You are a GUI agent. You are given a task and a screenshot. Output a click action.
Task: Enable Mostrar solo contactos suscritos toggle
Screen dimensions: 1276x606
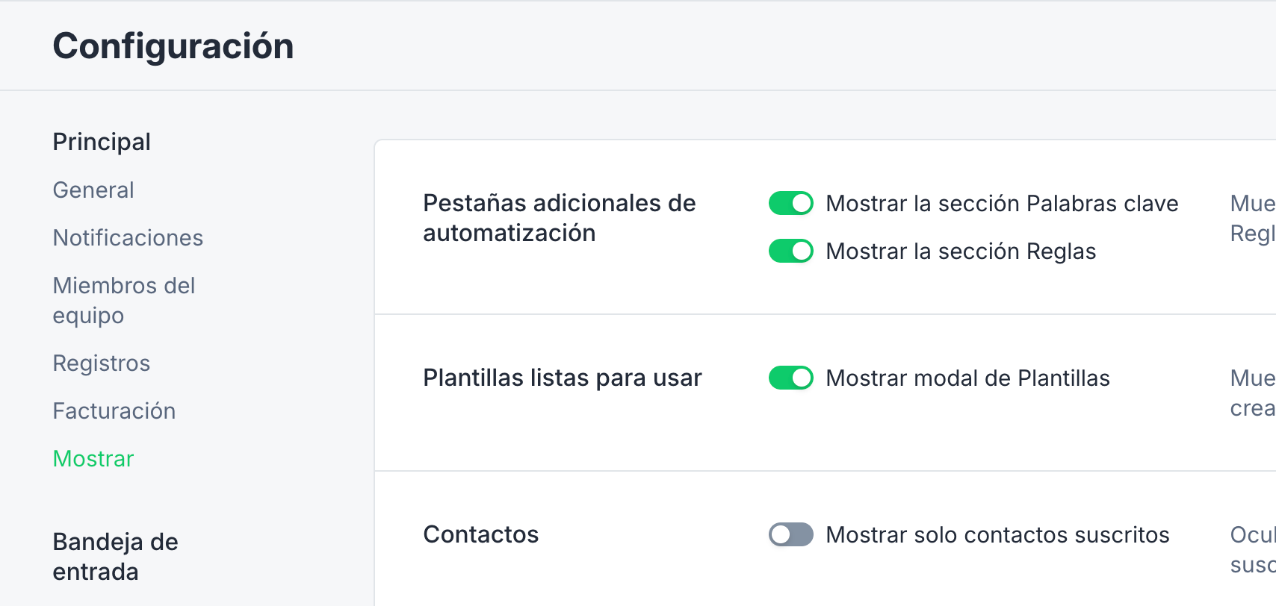click(x=790, y=534)
